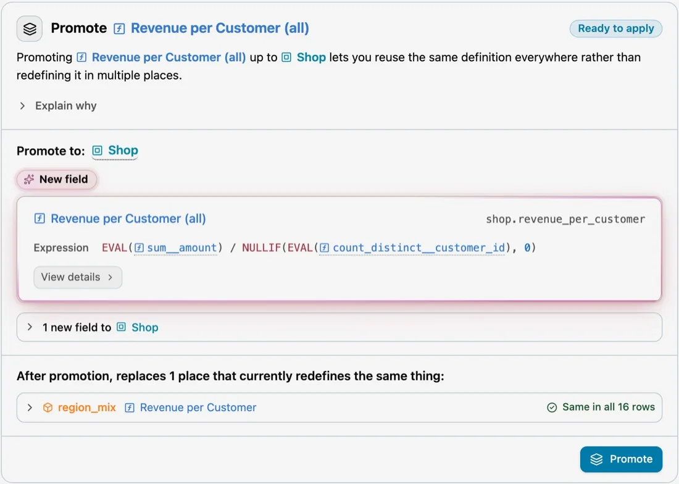This screenshot has width=679, height=484.
Task: Click the region_mix link
Action: [x=86, y=407]
